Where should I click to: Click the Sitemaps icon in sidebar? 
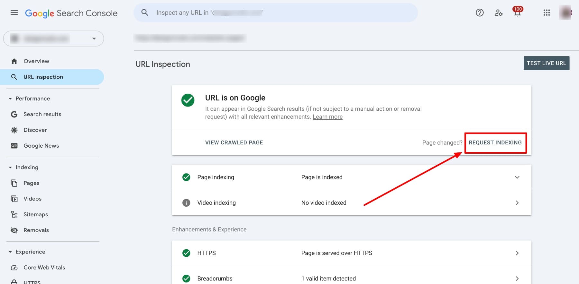14,214
